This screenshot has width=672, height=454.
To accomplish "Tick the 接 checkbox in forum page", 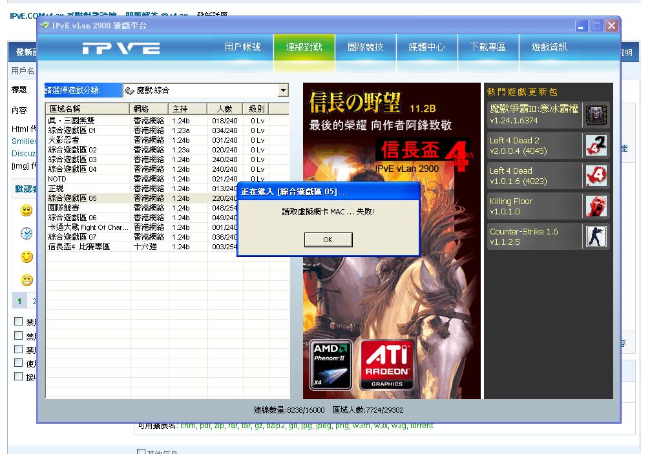I will (x=19, y=377).
